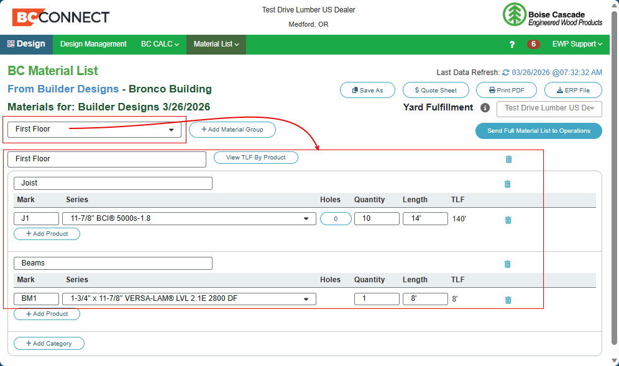Click the Yard Fulfillment info icon
The height and width of the screenshot is (366, 619).
[485, 107]
